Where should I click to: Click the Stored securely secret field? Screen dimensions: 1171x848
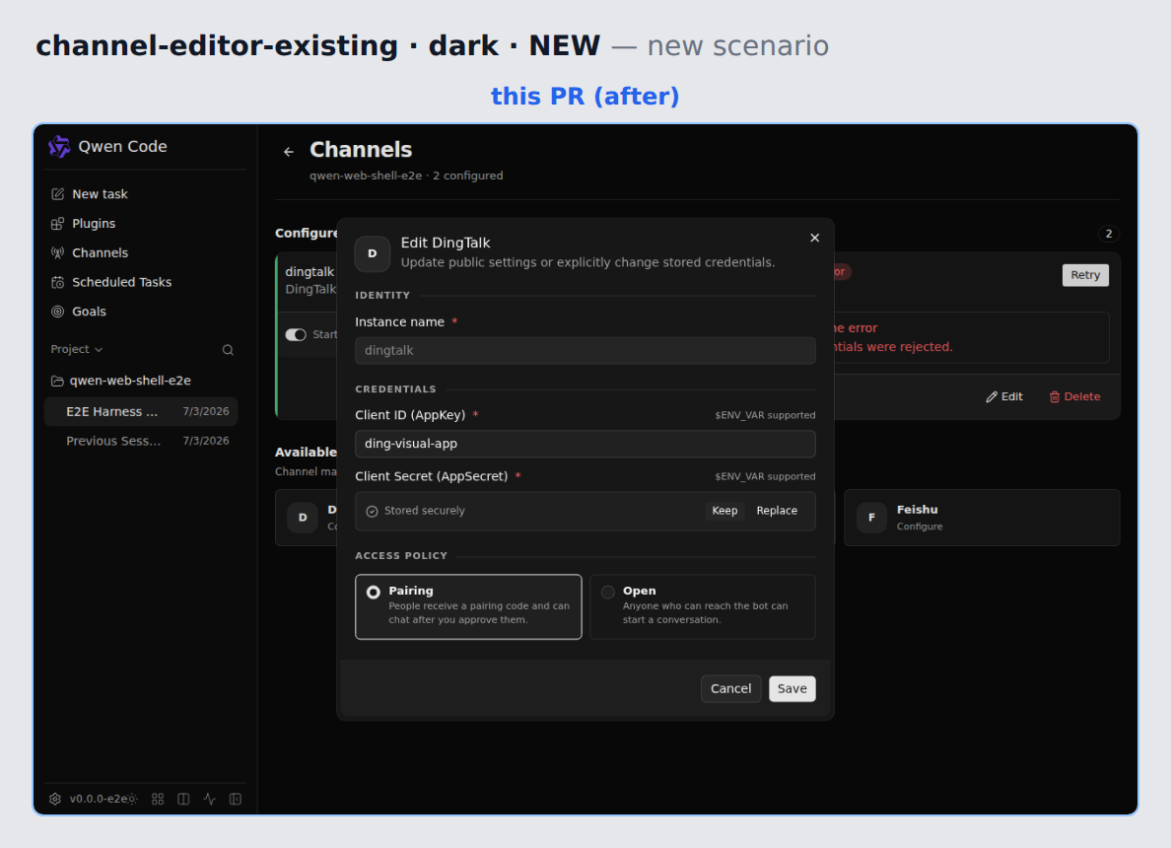[x=585, y=511]
